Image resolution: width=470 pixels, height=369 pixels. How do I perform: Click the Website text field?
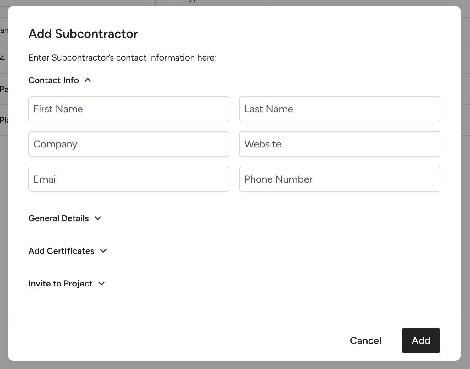point(340,144)
